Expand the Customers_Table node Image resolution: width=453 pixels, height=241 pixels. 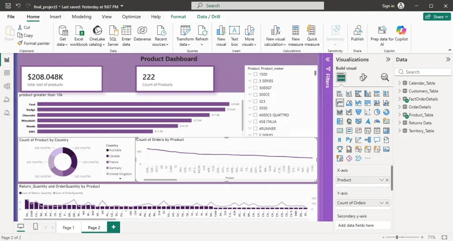tap(400, 91)
